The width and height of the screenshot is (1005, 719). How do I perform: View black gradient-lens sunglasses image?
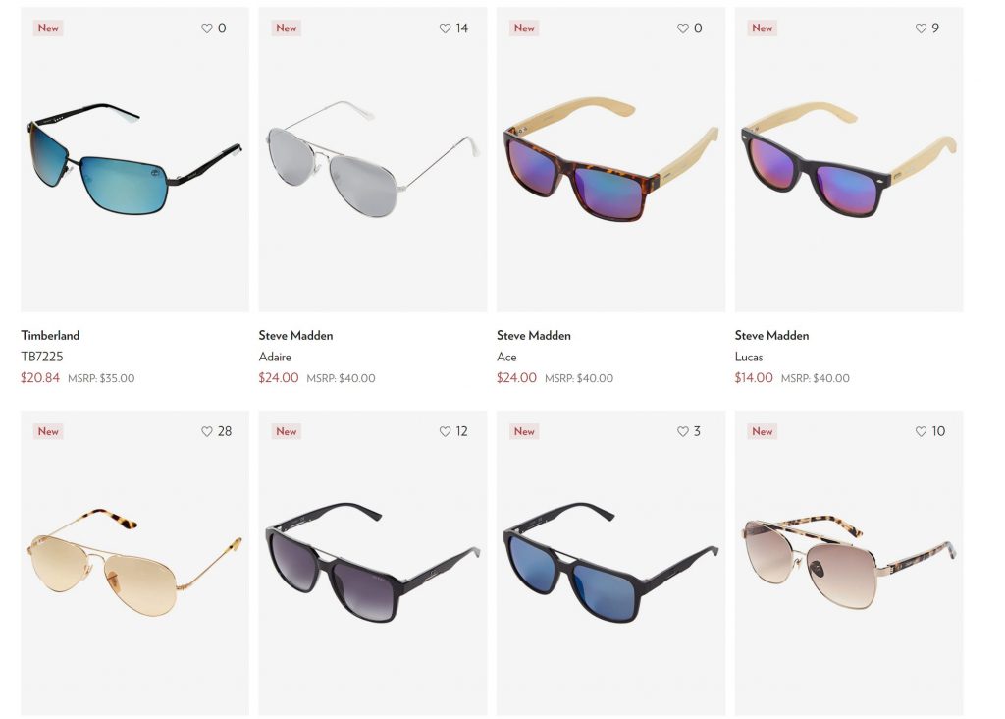click(372, 563)
